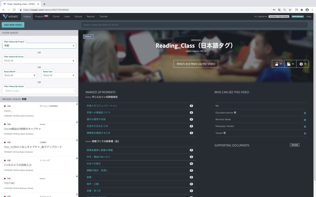Remove Viewer 橋 access with X icon

[305, 134]
